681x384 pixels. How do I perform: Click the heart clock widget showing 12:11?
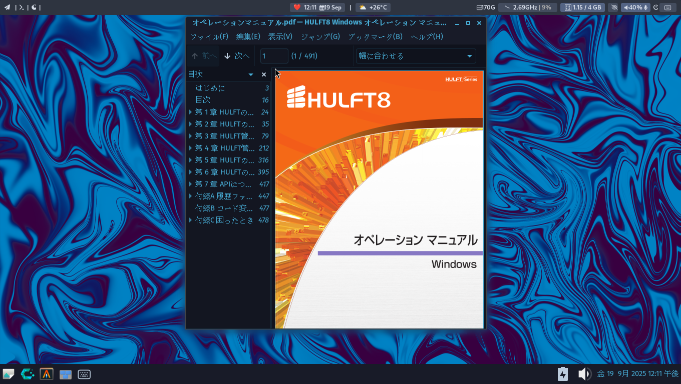[x=305, y=7]
